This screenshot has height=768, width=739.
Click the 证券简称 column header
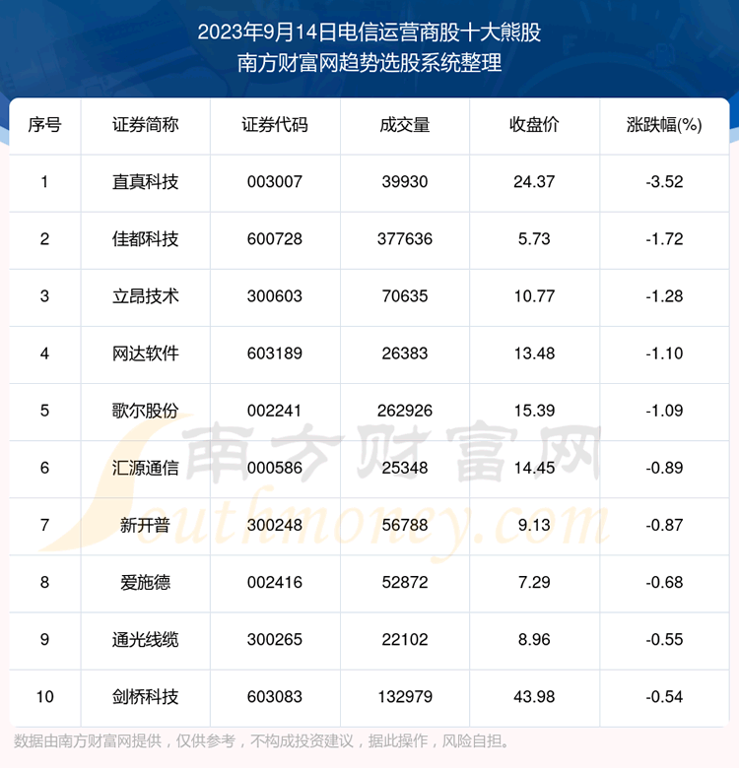[145, 125]
